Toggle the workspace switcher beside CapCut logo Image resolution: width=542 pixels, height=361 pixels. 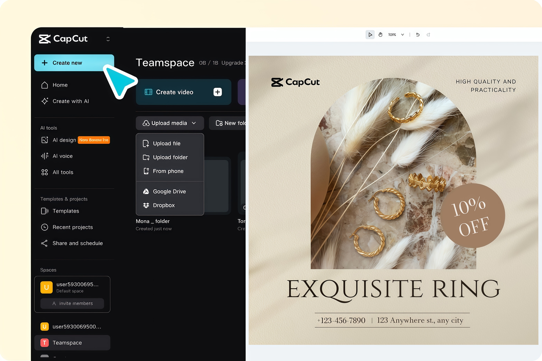108,39
